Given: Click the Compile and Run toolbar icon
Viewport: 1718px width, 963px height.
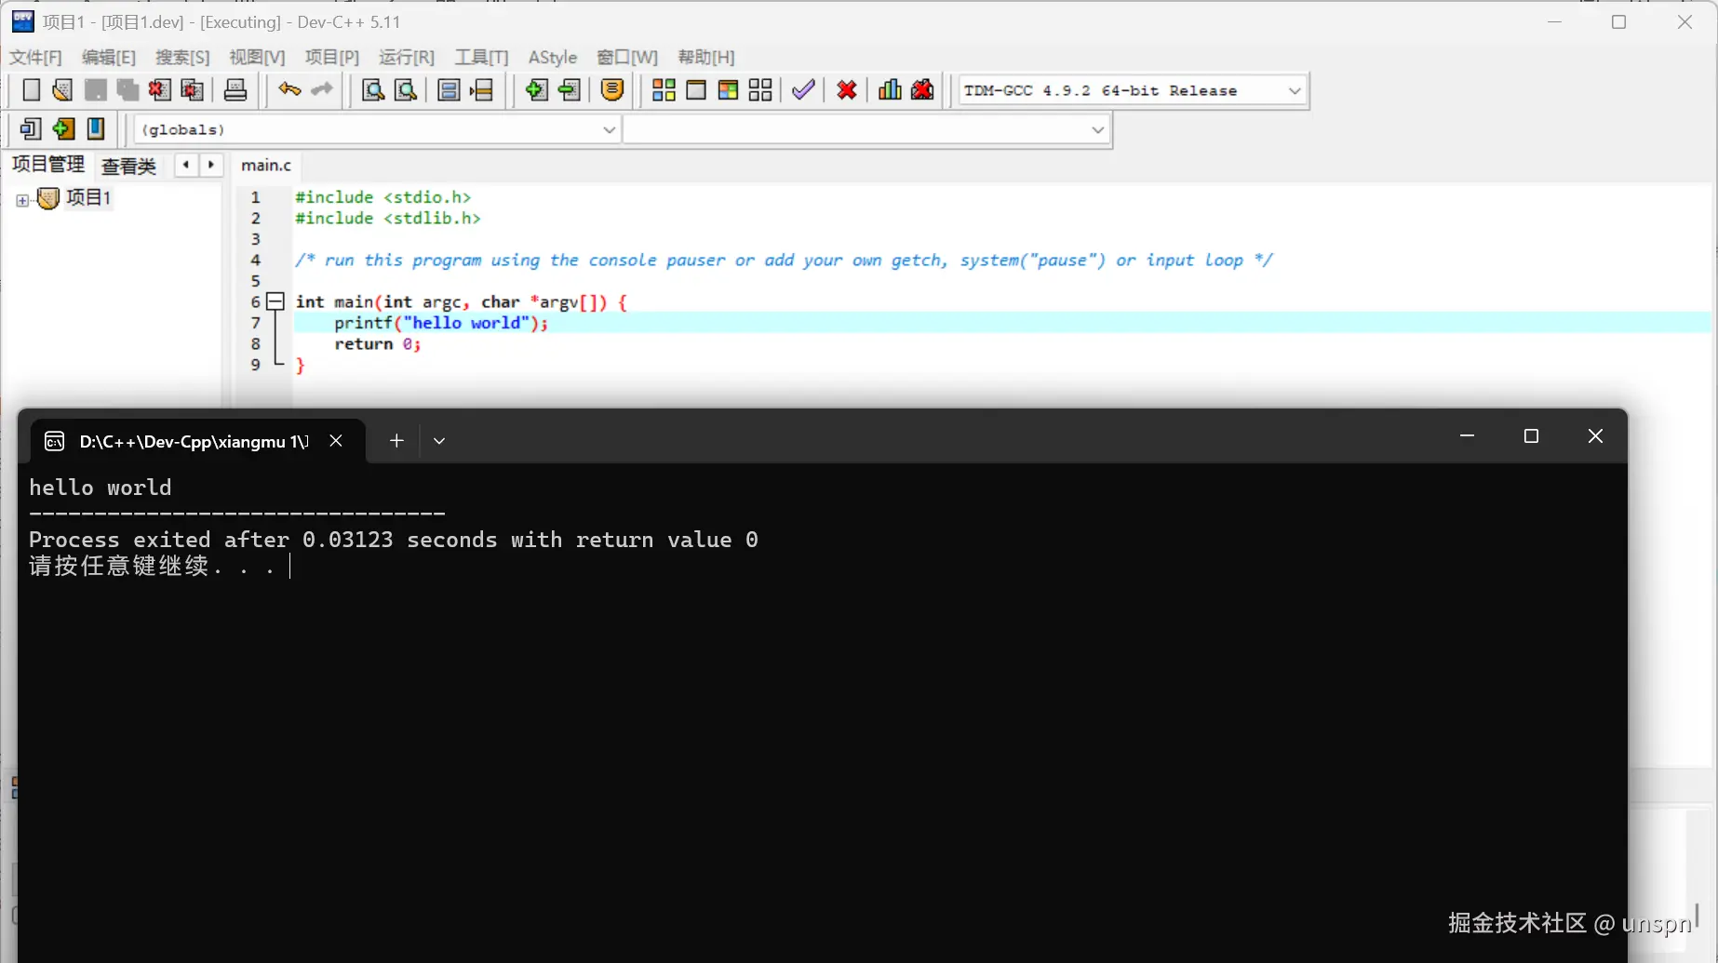Looking at the screenshot, I should click(x=728, y=90).
